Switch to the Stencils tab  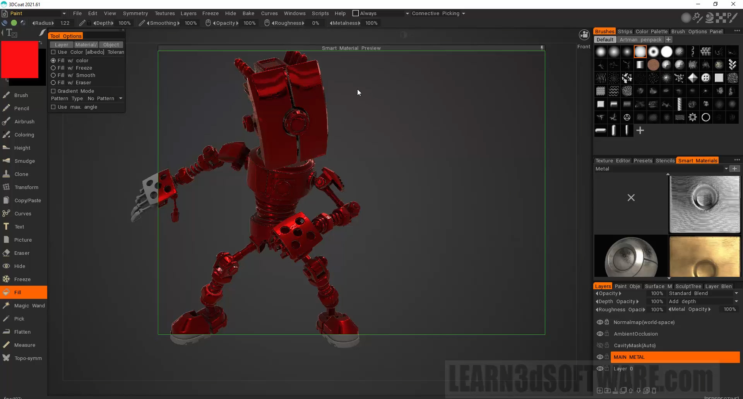click(x=665, y=161)
